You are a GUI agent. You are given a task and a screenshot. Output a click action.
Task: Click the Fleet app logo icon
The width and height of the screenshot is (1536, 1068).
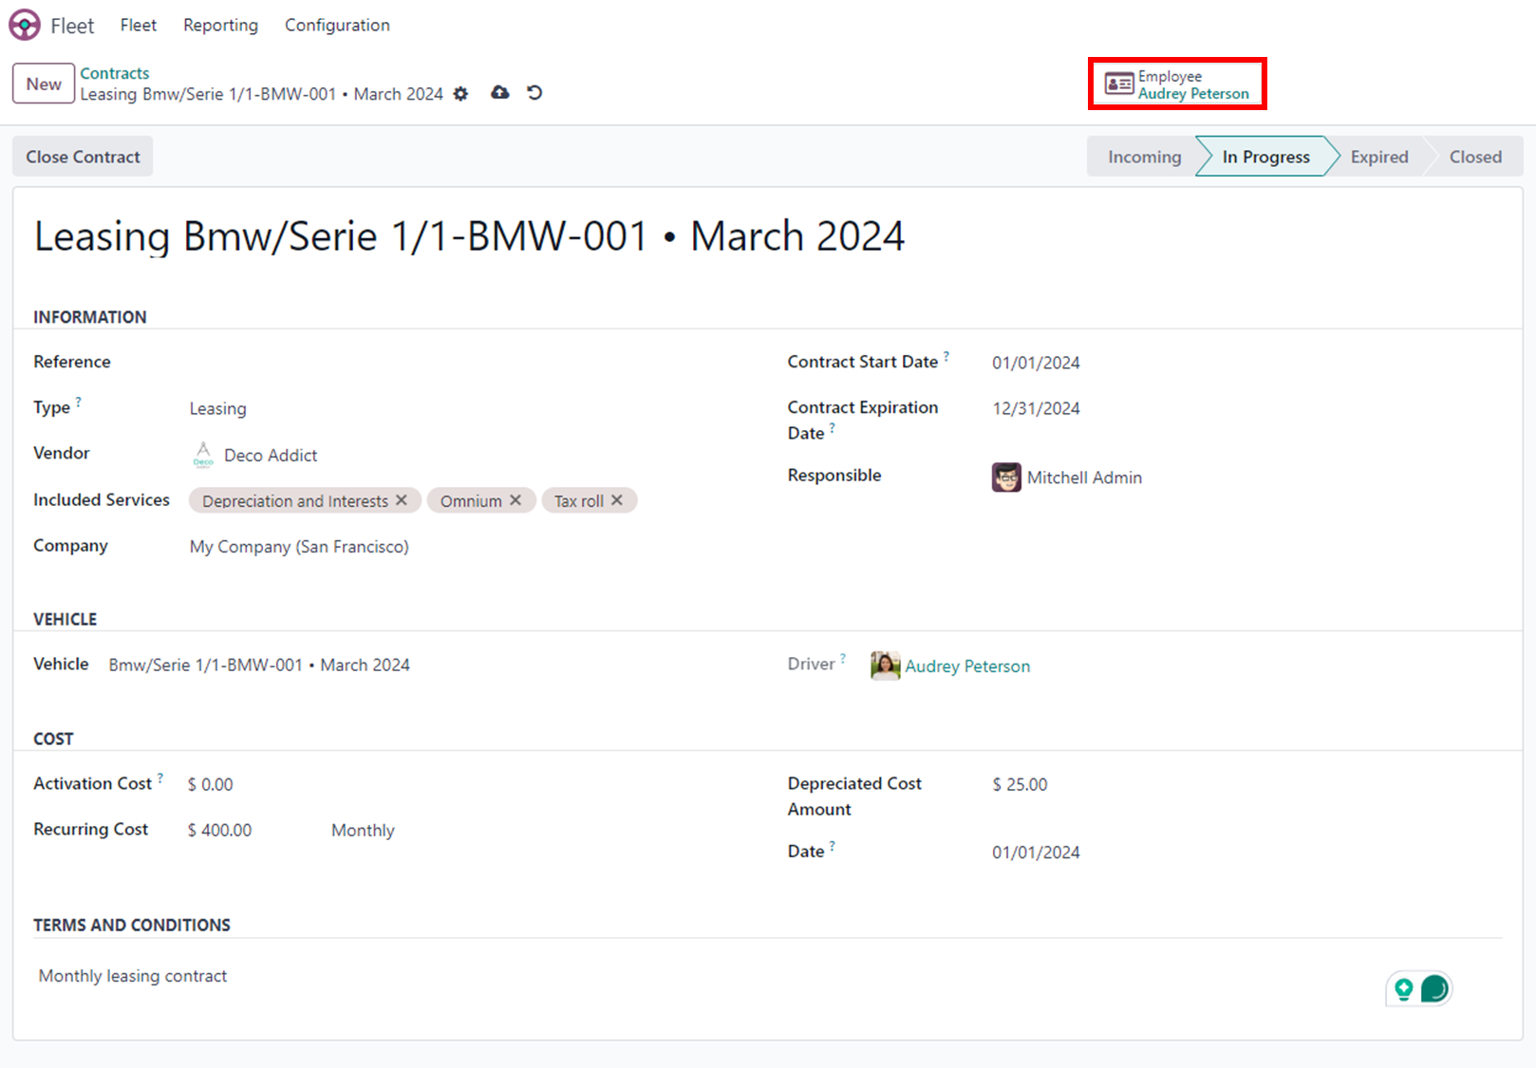(25, 25)
